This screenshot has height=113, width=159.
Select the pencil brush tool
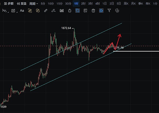(54, 11)
